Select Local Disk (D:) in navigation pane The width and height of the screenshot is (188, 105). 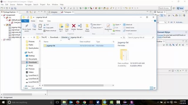32,79
